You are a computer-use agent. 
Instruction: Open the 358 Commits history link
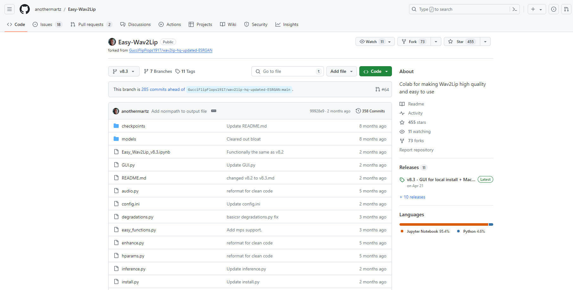[x=370, y=111]
